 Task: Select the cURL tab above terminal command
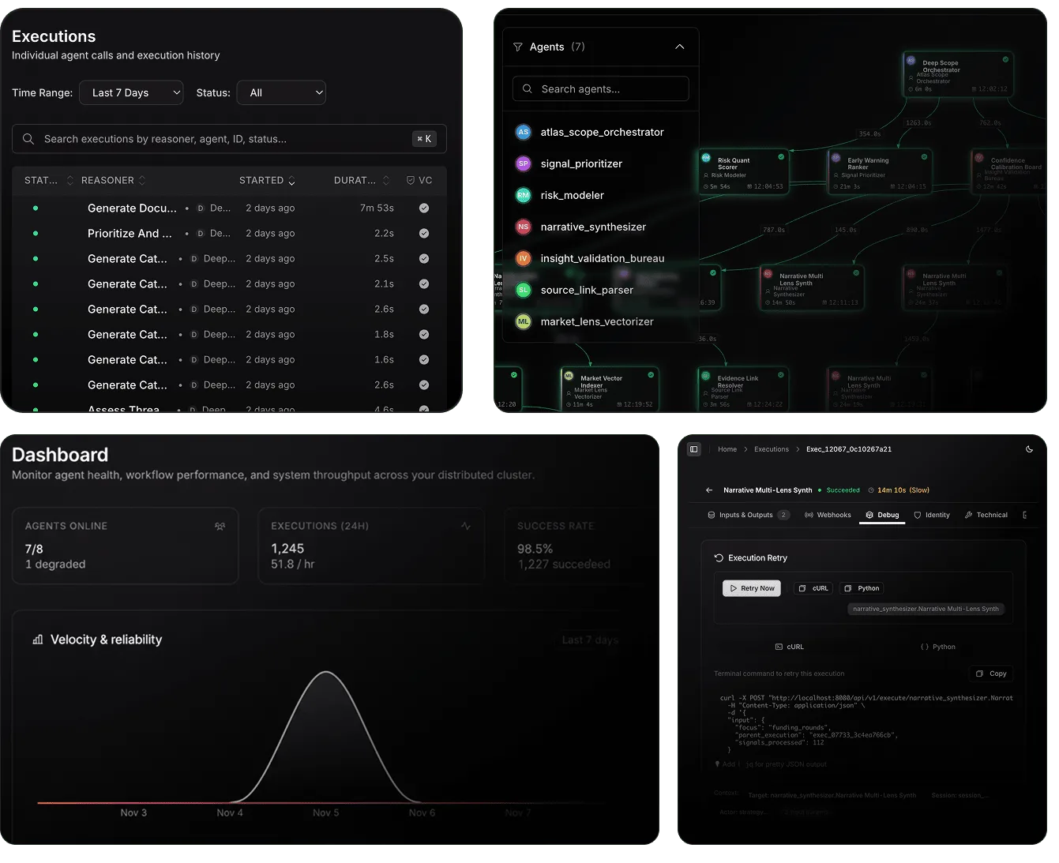[789, 647]
